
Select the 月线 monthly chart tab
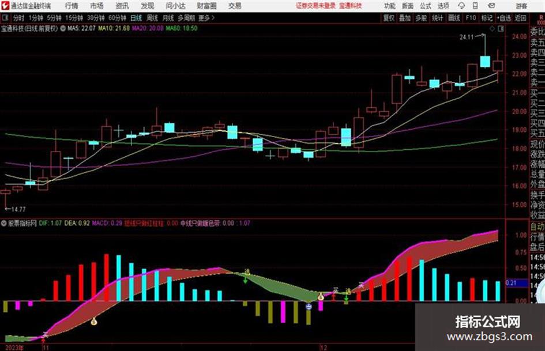click(168, 18)
